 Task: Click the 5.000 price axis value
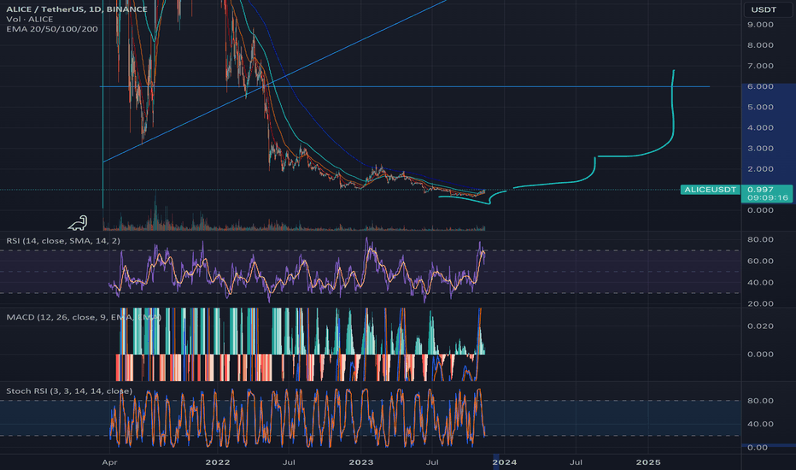(760, 107)
